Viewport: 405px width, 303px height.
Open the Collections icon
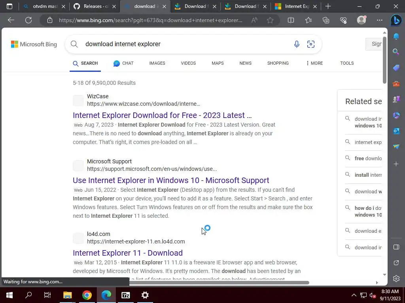click(x=326, y=20)
